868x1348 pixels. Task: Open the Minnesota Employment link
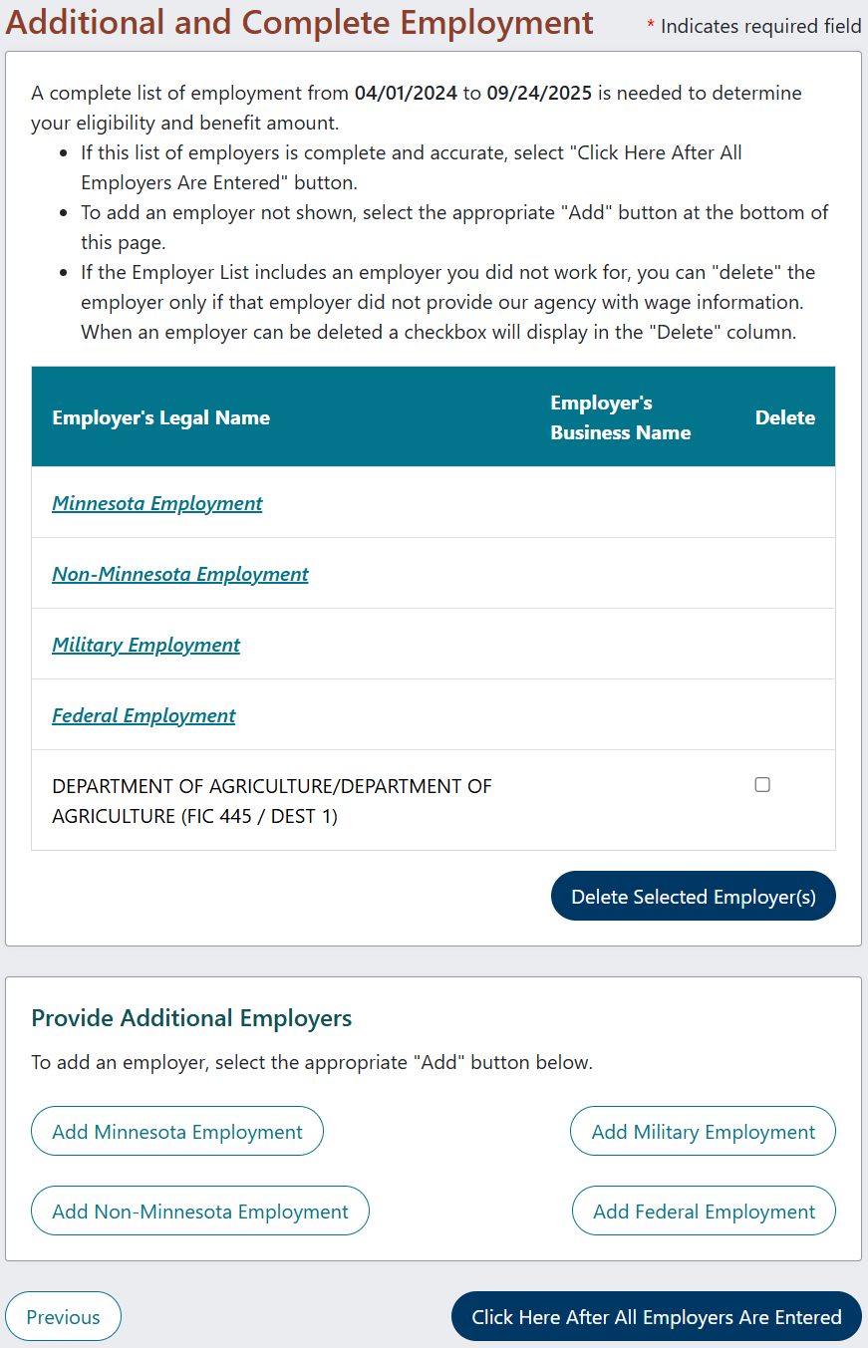tap(156, 503)
